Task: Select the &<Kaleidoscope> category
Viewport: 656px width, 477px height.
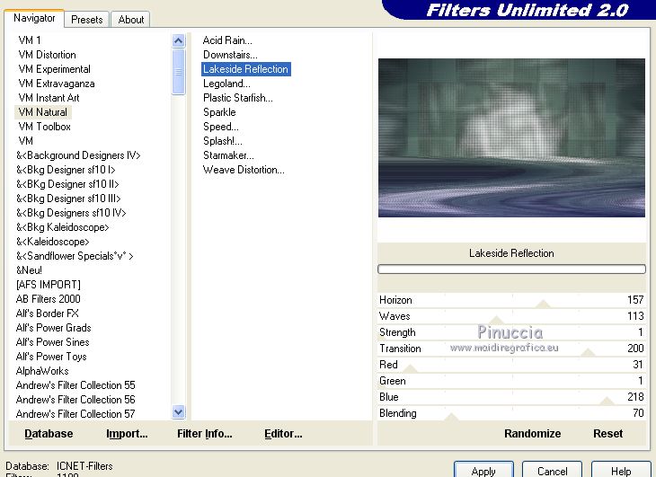Action: pos(52,242)
